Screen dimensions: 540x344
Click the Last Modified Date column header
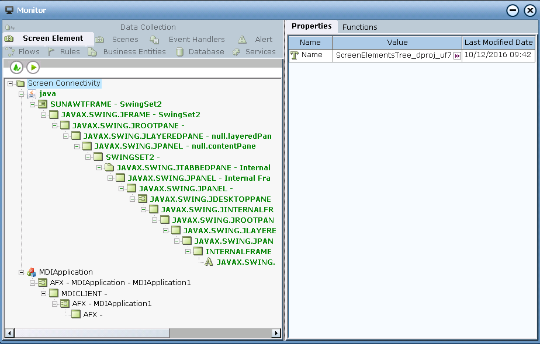498,43
